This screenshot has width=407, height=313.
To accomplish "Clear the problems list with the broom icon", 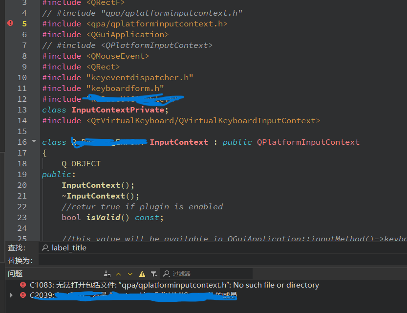I will click(107, 273).
